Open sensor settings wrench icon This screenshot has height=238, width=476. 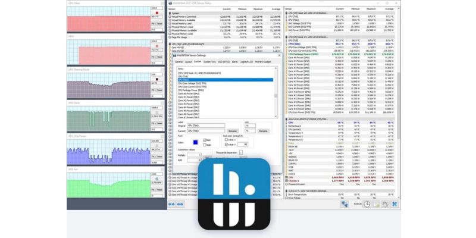(x=385, y=204)
